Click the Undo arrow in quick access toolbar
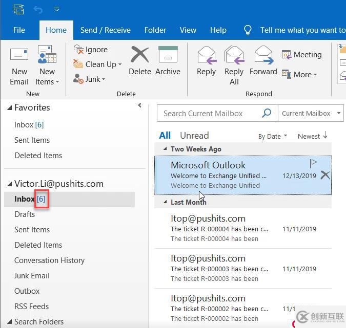The image size is (346, 328). [38, 10]
